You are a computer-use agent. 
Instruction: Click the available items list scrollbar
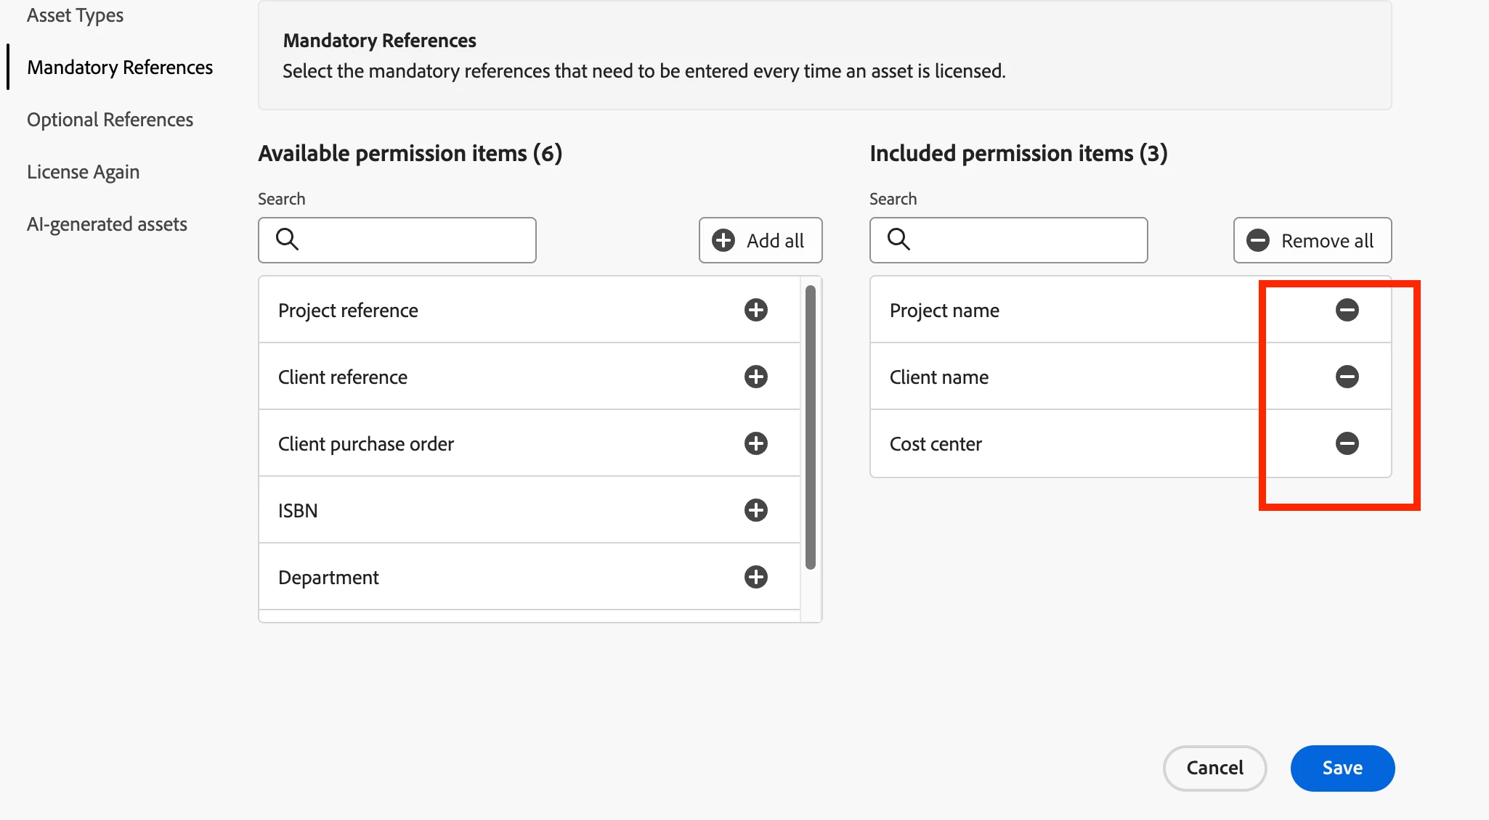(811, 428)
